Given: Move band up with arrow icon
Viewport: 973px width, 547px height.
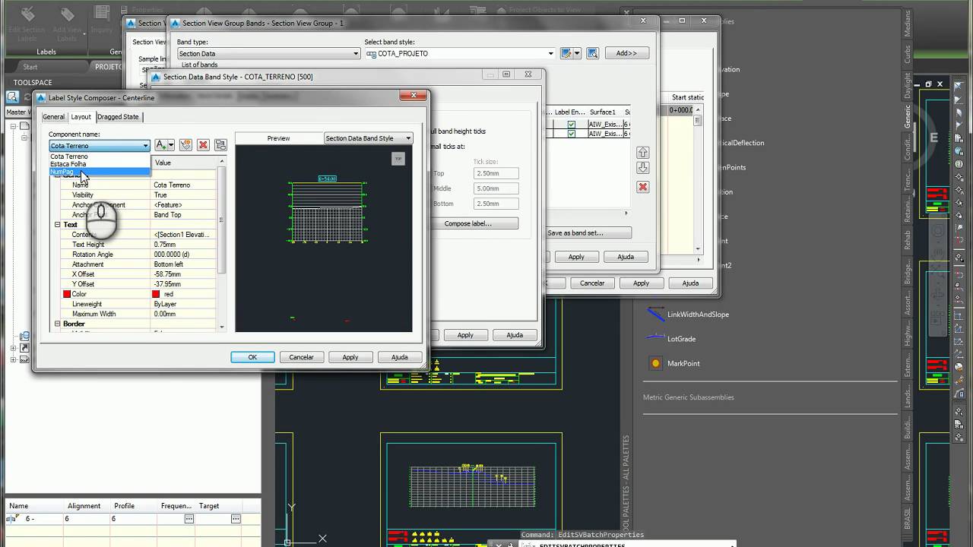Looking at the screenshot, I should coord(643,153).
